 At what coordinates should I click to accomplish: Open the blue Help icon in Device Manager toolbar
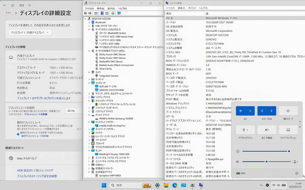pyautogui.click(x=102, y=13)
